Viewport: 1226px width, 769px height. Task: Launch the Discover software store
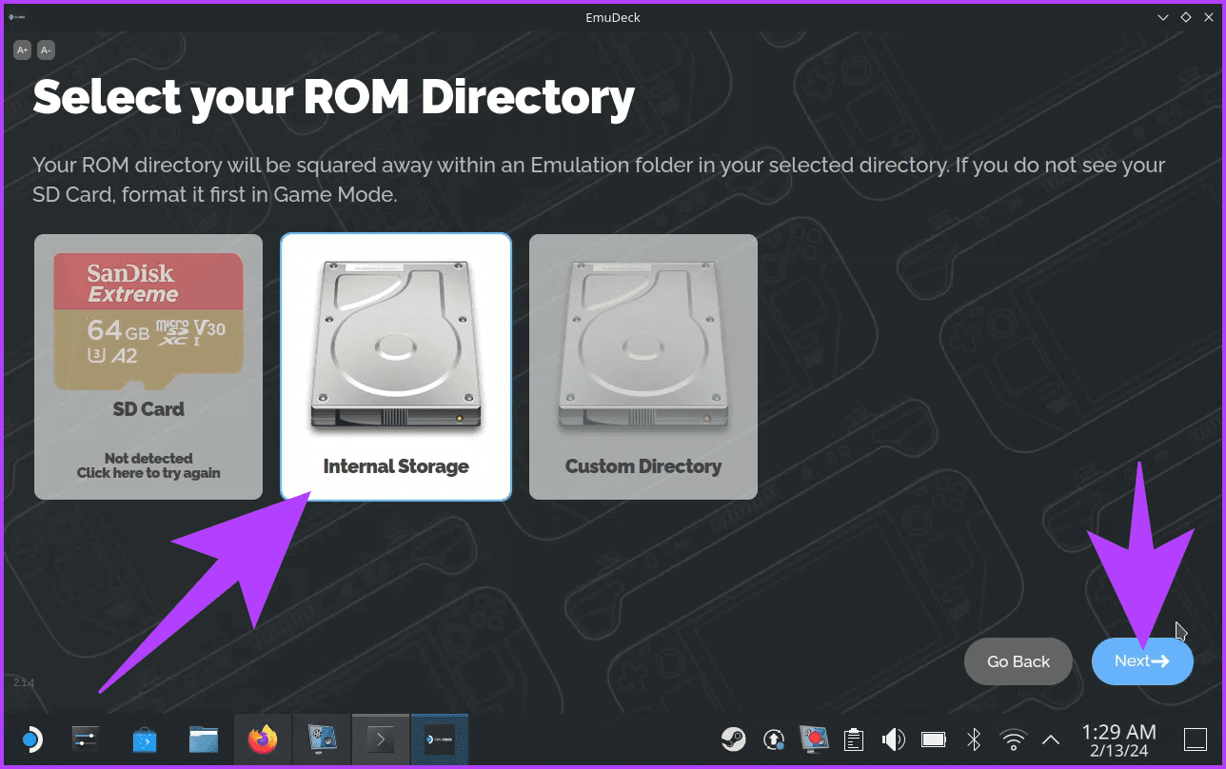(145, 739)
